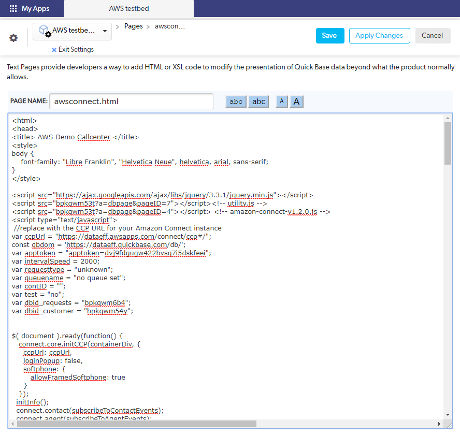
Task: Click the 'var ccpUrl' line in the code
Action: pyautogui.click(x=111, y=237)
